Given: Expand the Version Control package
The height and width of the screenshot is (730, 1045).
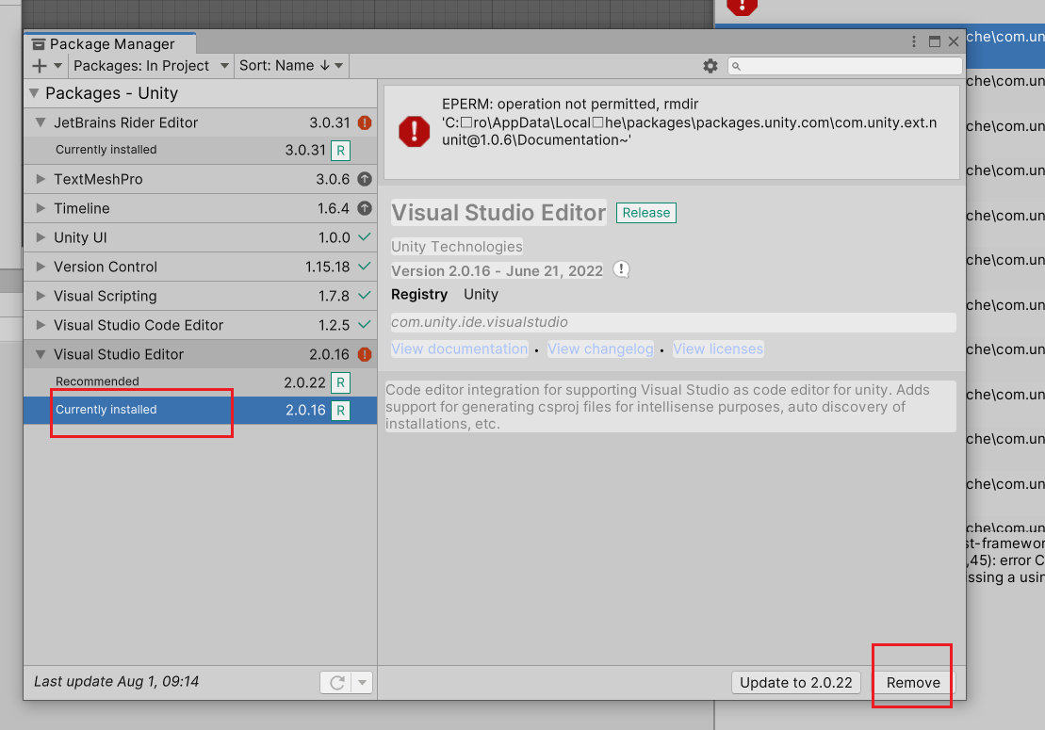Looking at the screenshot, I should click(41, 267).
